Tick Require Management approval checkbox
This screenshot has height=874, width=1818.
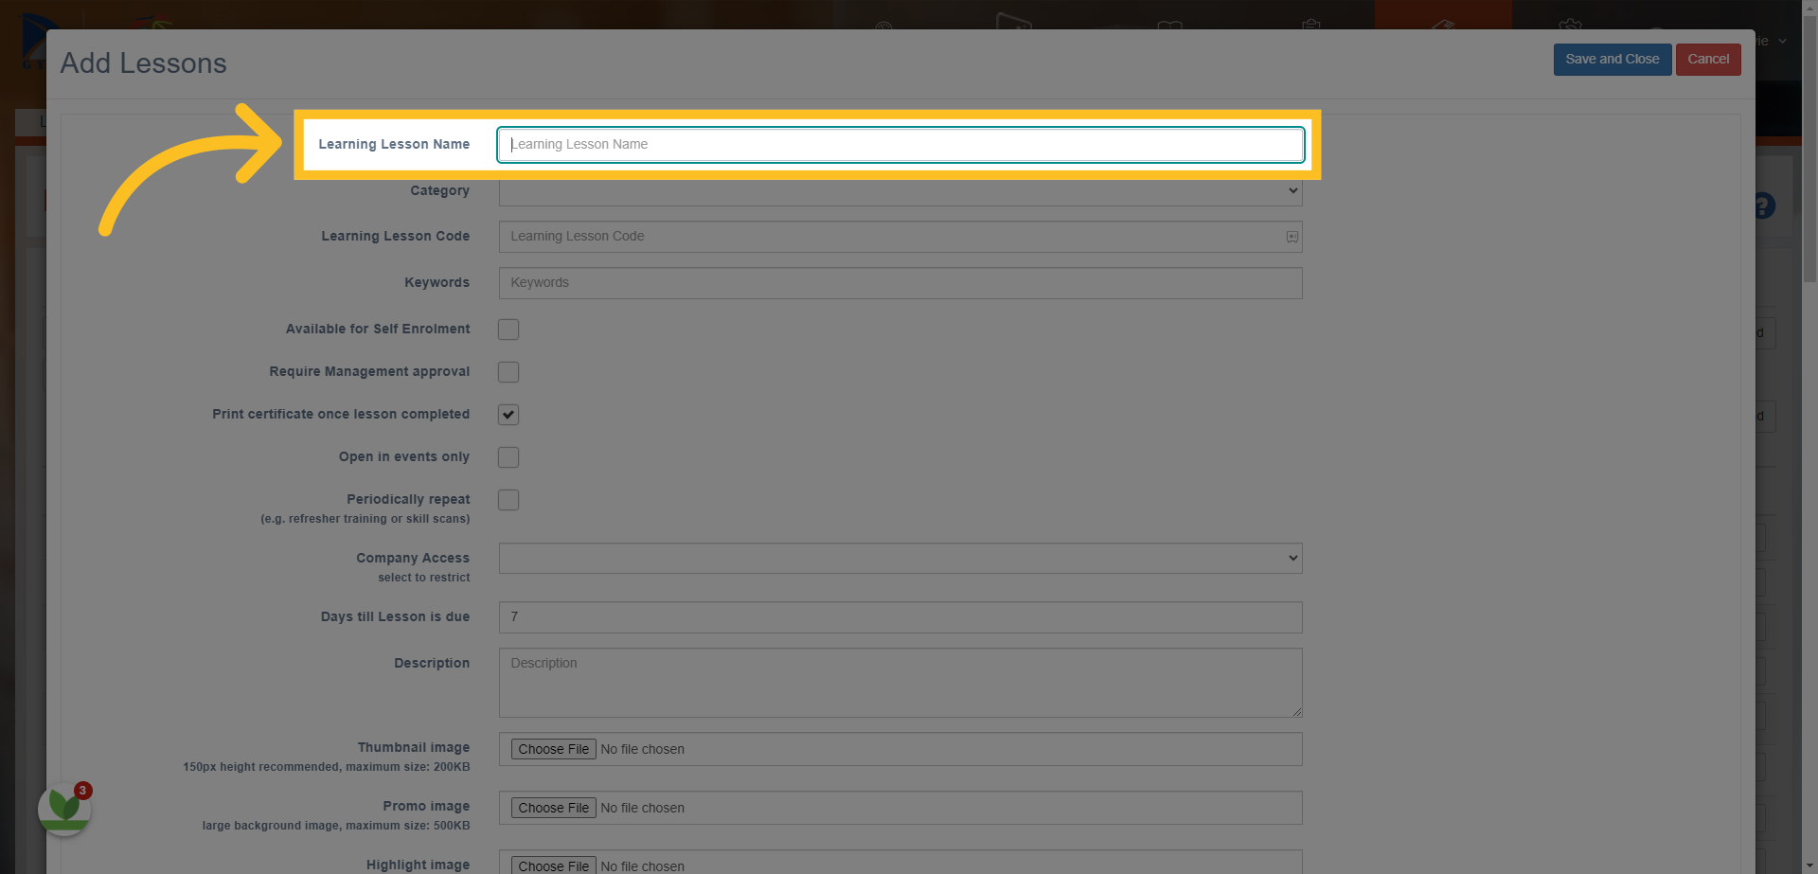tap(508, 372)
